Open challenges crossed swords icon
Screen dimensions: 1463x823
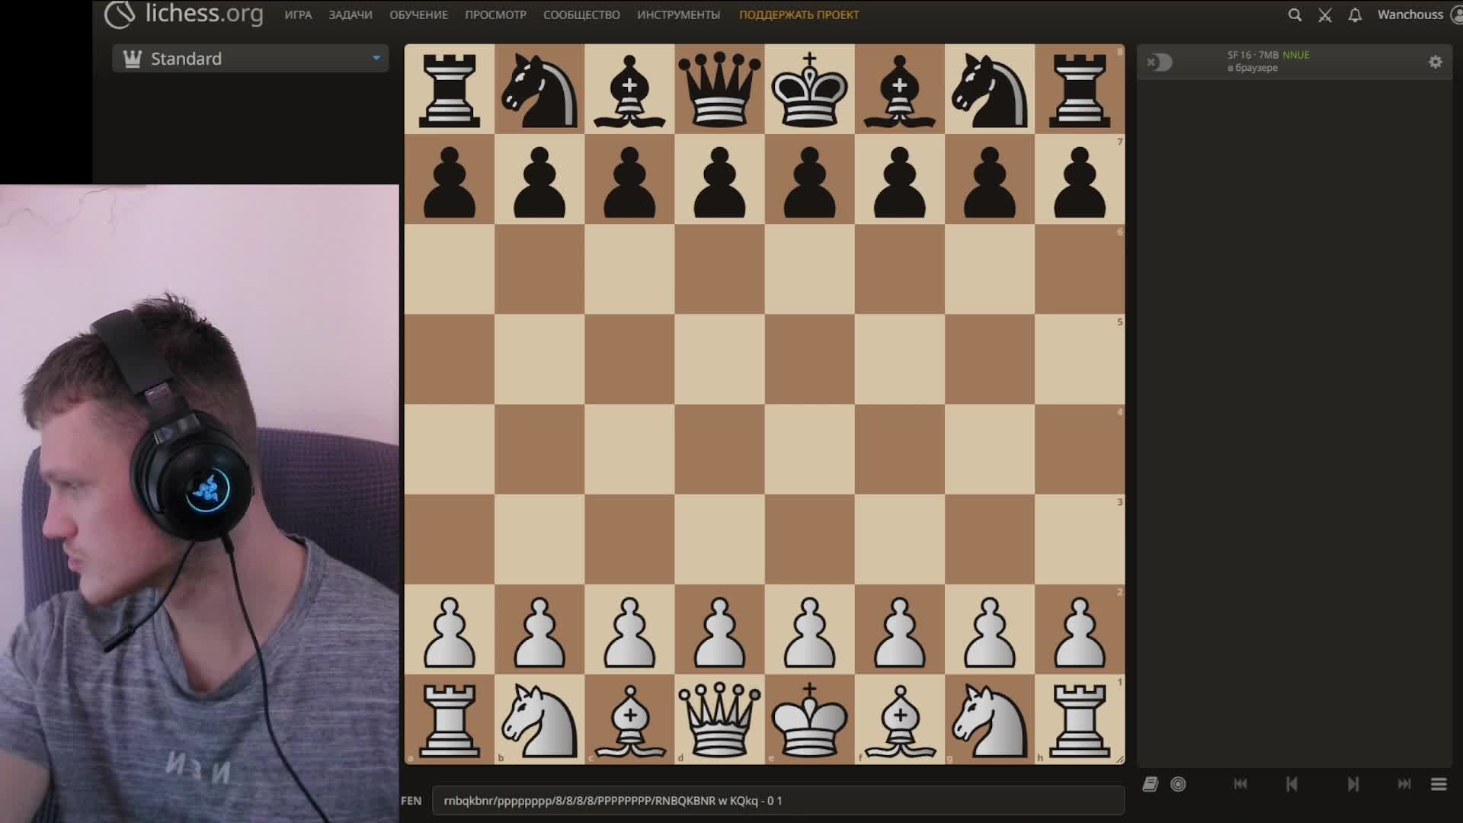point(1325,14)
